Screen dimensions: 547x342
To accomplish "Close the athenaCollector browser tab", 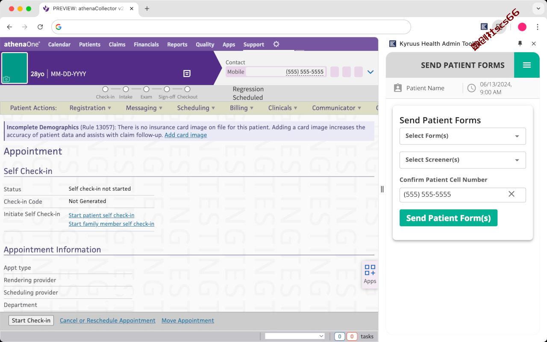I will tap(132, 9).
